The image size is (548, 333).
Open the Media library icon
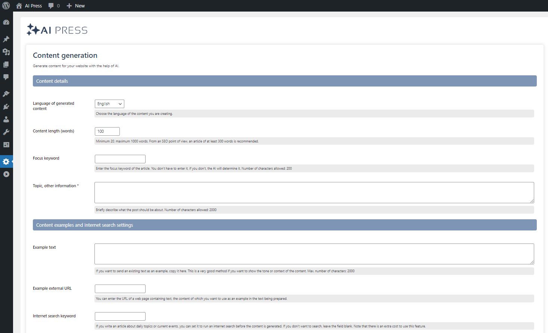pos(6,52)
